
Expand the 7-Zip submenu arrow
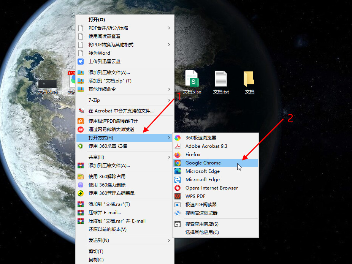169,100
